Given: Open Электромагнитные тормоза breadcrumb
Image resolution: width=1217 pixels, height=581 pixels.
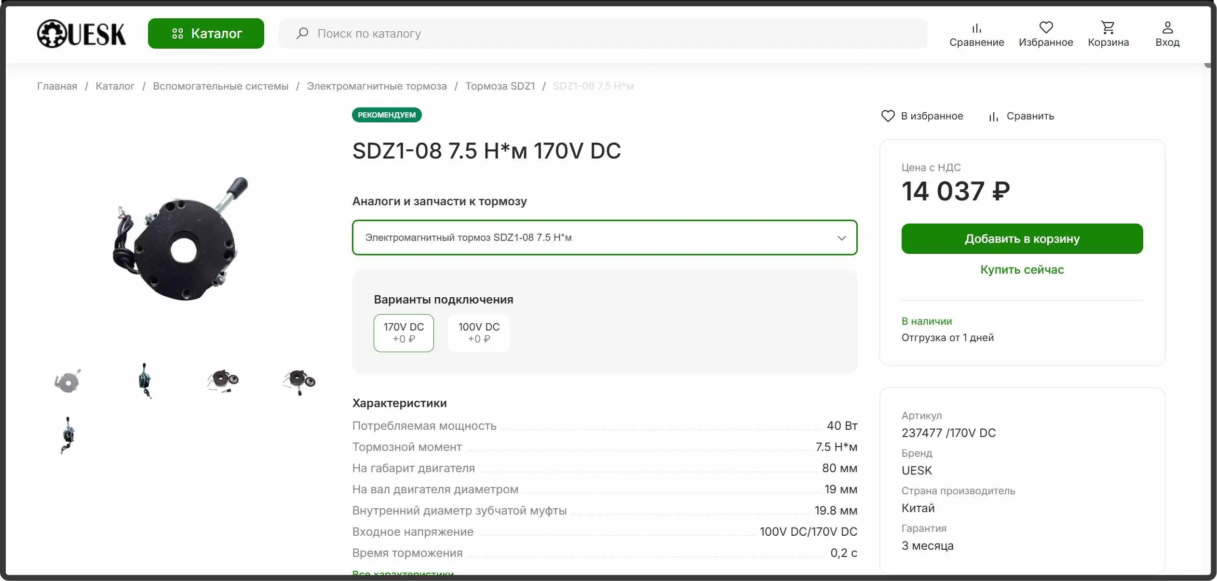Looking at the screenshot, I should 377,86.
